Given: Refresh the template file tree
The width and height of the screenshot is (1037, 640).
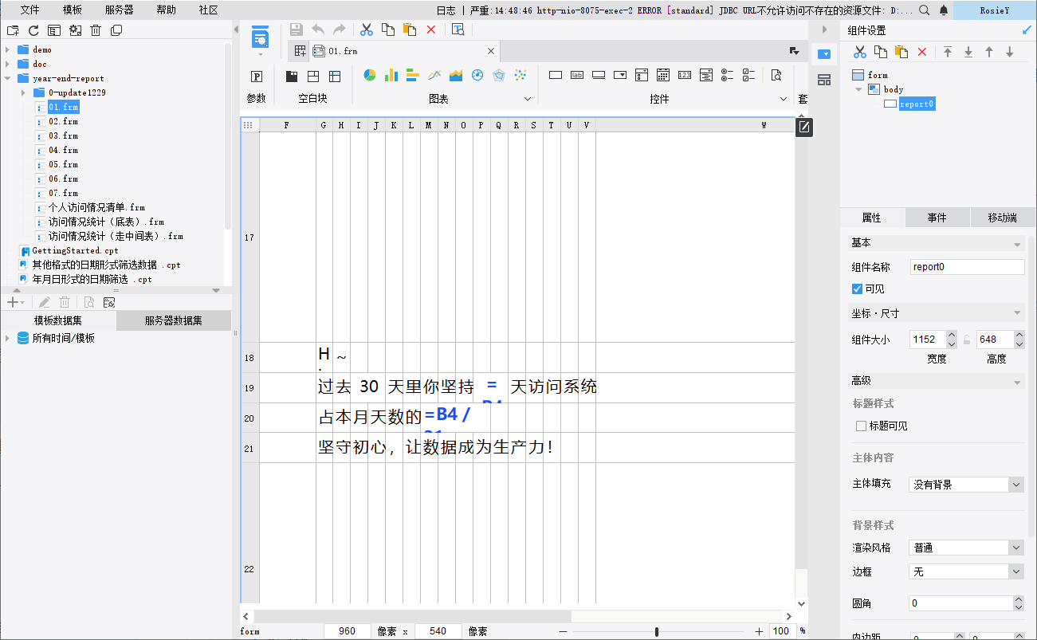Looking at the screenshot, I should 33,30.
